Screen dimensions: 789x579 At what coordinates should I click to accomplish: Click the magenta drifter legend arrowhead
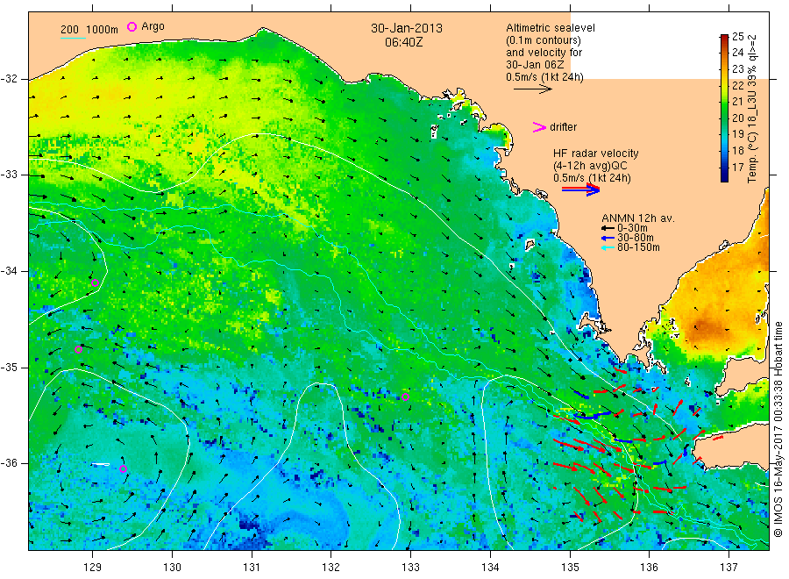click(x=539, y=127)
